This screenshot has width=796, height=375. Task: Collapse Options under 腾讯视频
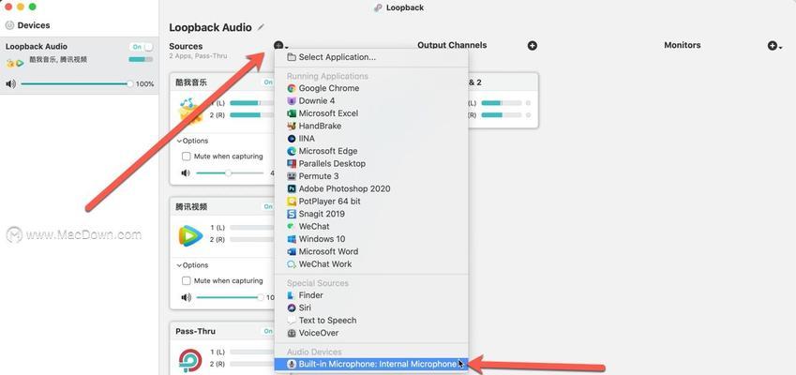(192, 265)
